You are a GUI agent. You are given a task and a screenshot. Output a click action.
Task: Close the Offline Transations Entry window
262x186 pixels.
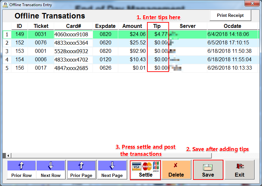click(252, 3)
